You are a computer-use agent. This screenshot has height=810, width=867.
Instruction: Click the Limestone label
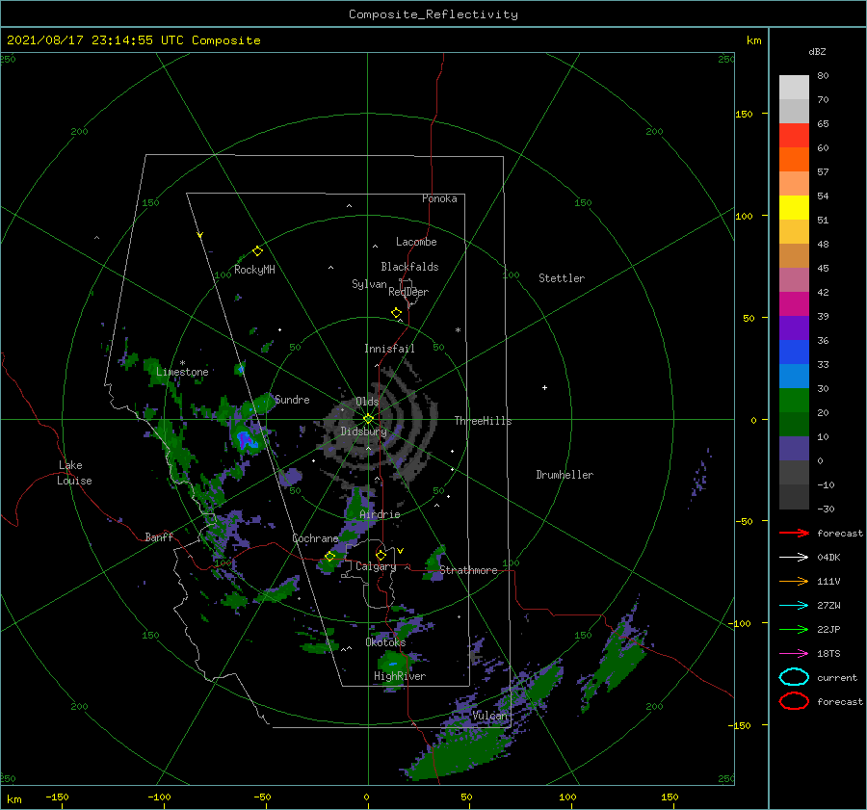click(x=182, y=372)
